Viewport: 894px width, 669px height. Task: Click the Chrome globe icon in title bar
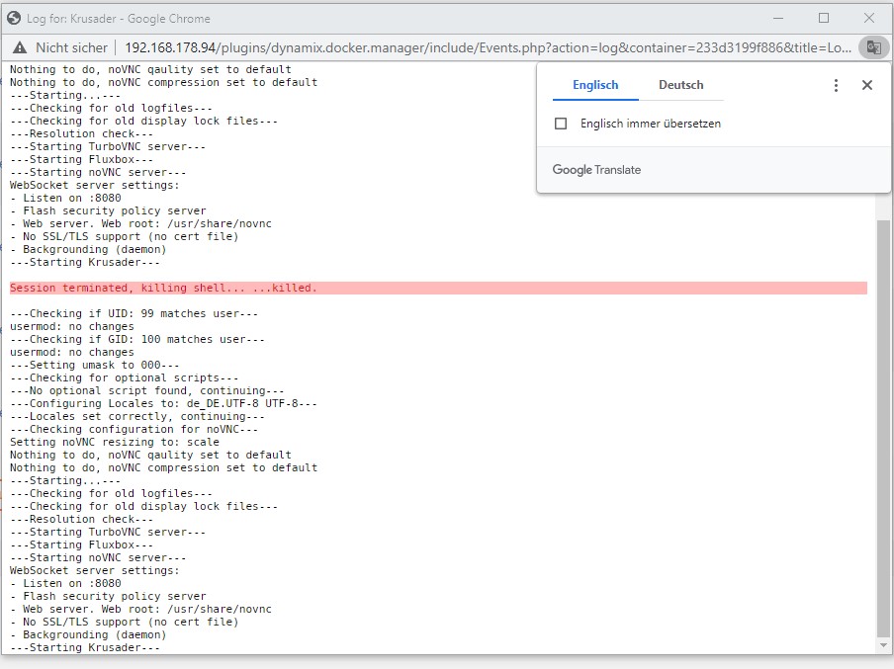click(14, 18)
